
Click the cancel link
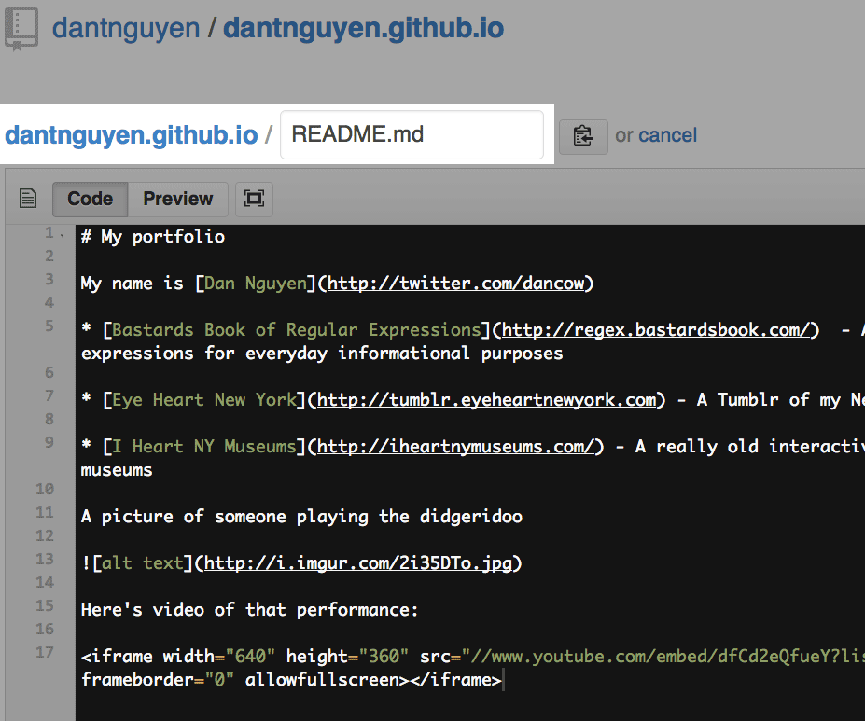click(670, 135)
